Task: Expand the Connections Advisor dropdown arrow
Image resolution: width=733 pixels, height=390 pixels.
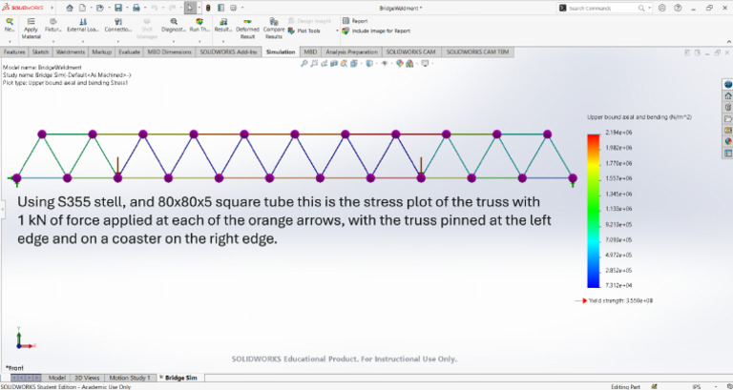Action: [x=118, y=42]
